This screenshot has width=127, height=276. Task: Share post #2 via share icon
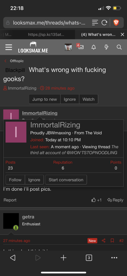[x=104, y=240]
